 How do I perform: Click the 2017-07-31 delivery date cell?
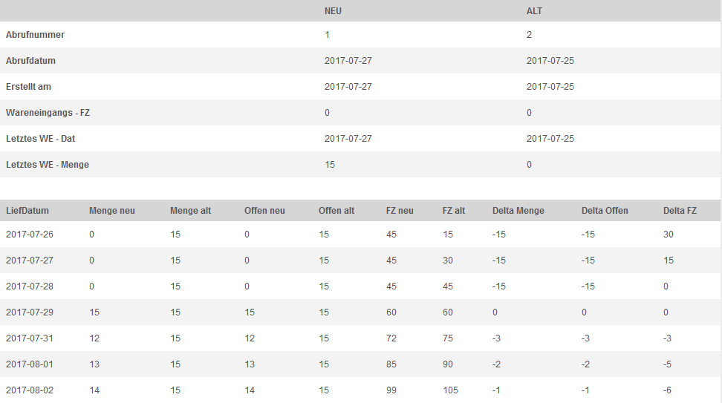point(30,338)
